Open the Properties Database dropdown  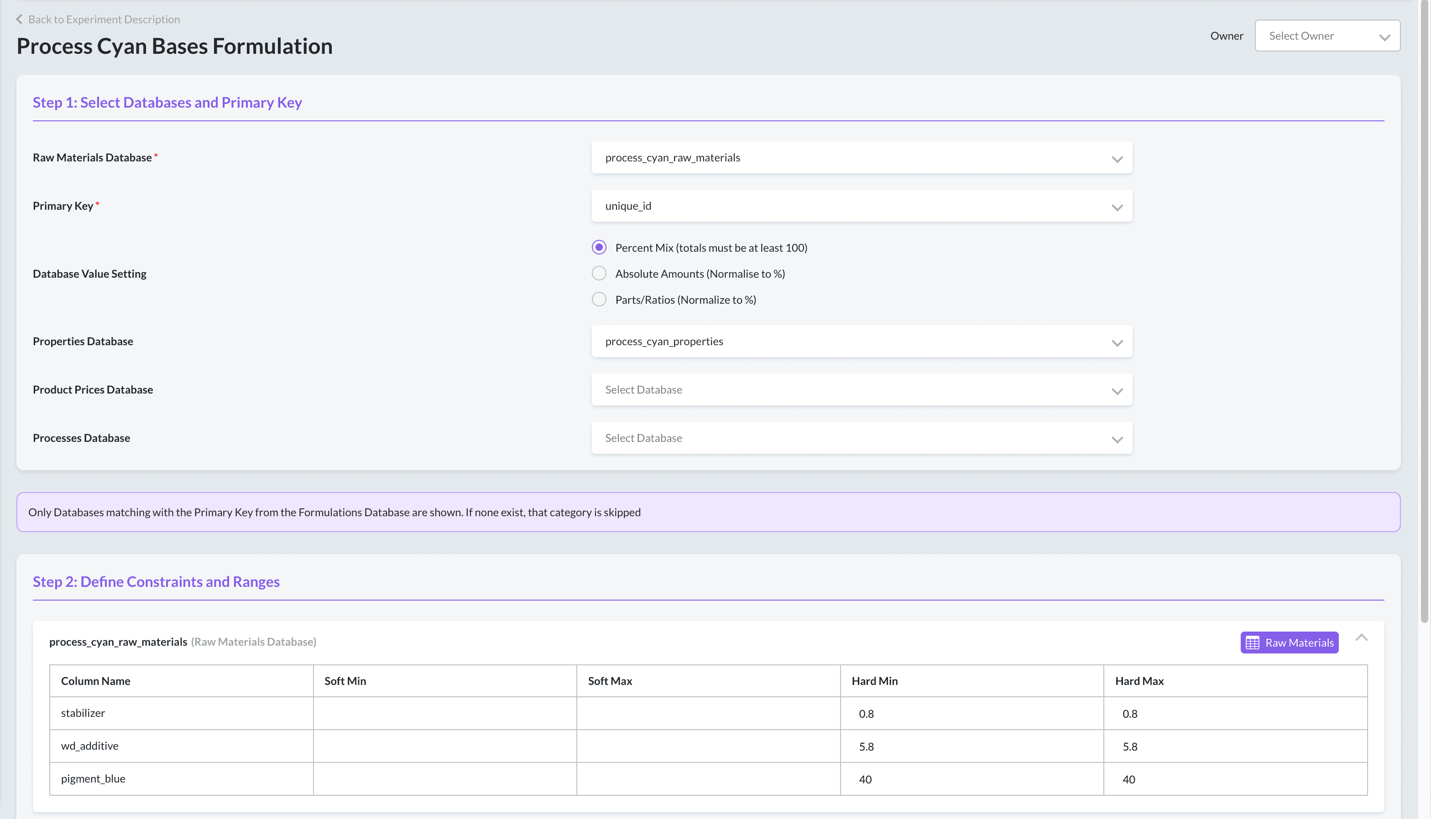coord(861,342)
